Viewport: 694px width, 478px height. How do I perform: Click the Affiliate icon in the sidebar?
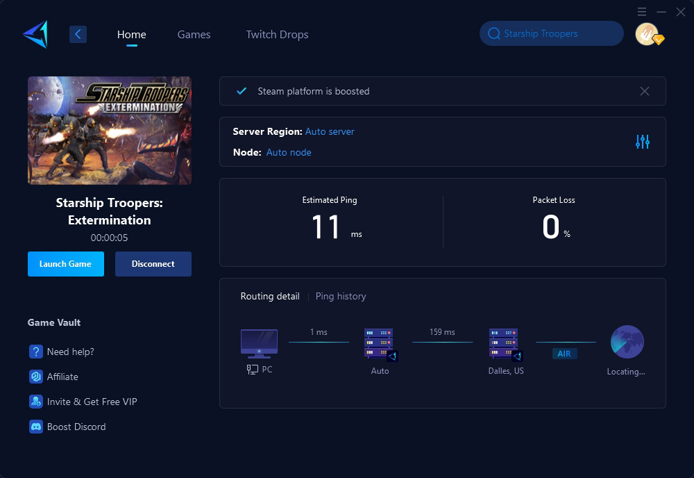click(36, 377)
